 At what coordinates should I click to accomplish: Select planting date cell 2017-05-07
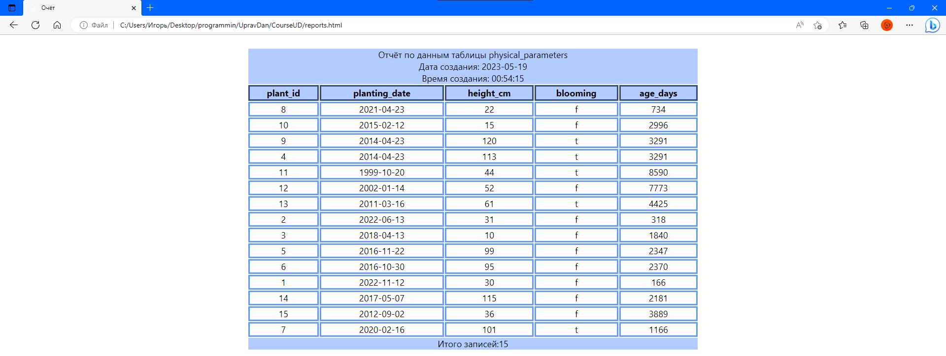382,298
